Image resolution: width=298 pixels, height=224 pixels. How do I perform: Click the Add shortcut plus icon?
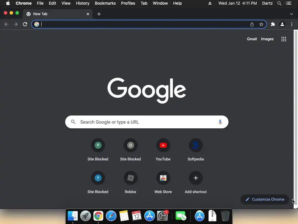pos(196,178)
